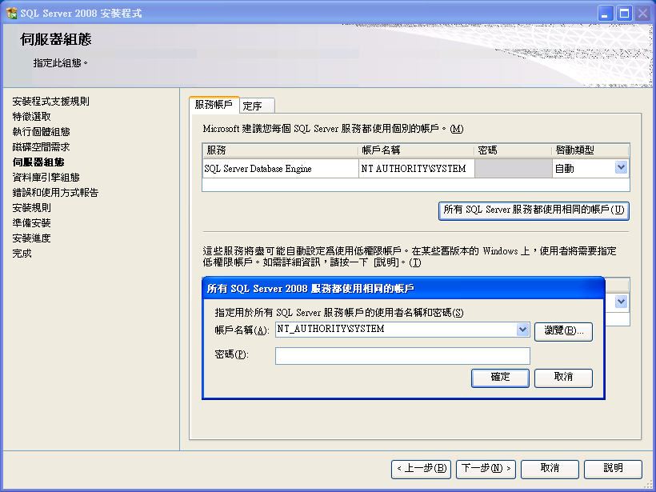Select 磁碟空間需求 in the step list
The width and height of the screenshot is (656, 492).
click(41, 147)
